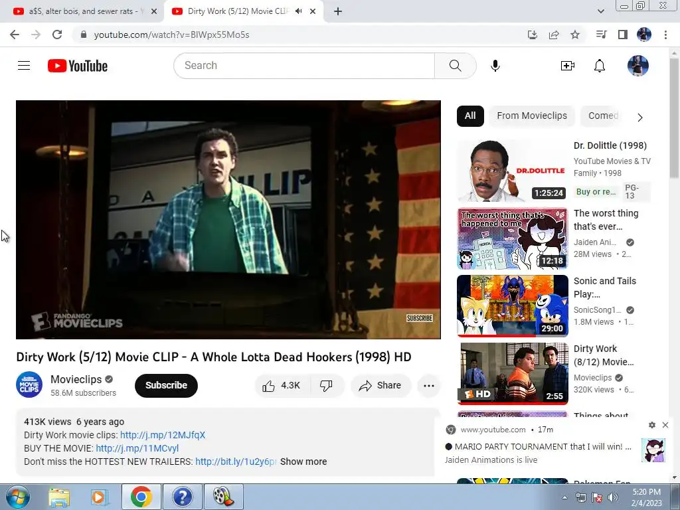Open the Help taskbar icon
This screenshot has width=680, height=510.
[182, 497]
